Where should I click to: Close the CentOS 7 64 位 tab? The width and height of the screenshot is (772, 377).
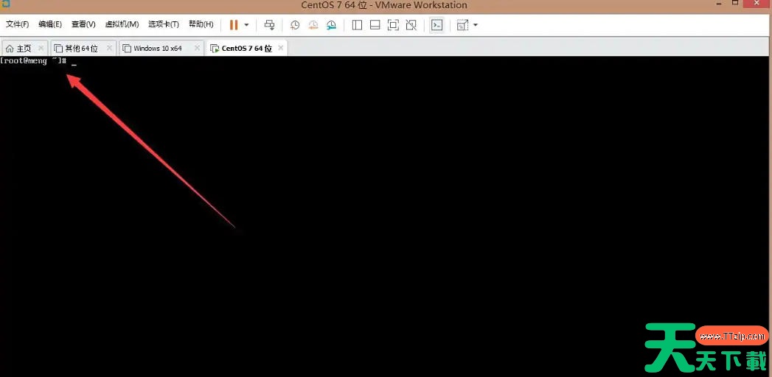[x=281, y=48]
